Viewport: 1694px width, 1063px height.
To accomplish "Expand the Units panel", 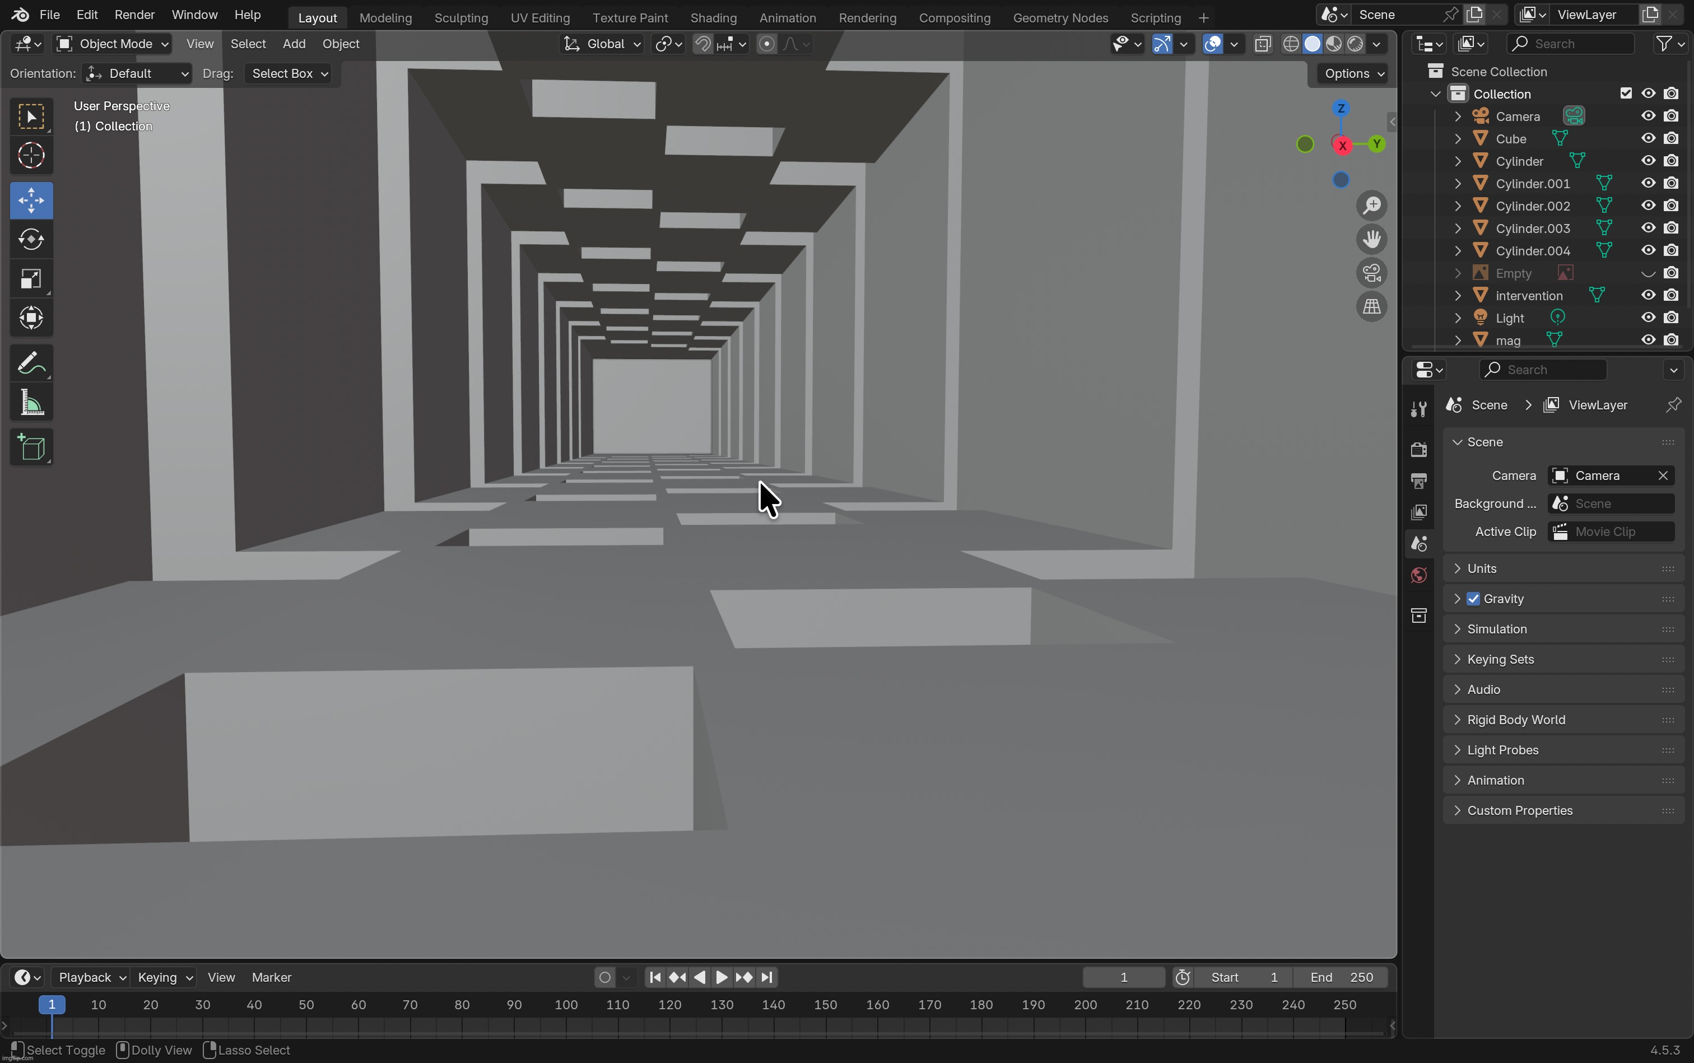I will click(1482, 568).
